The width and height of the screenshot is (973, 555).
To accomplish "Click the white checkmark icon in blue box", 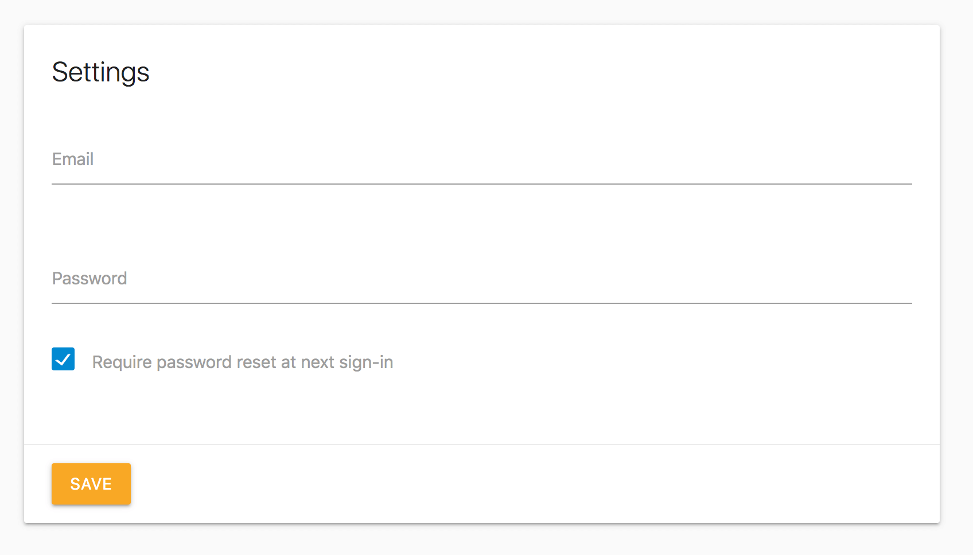I will click(63, 359).
